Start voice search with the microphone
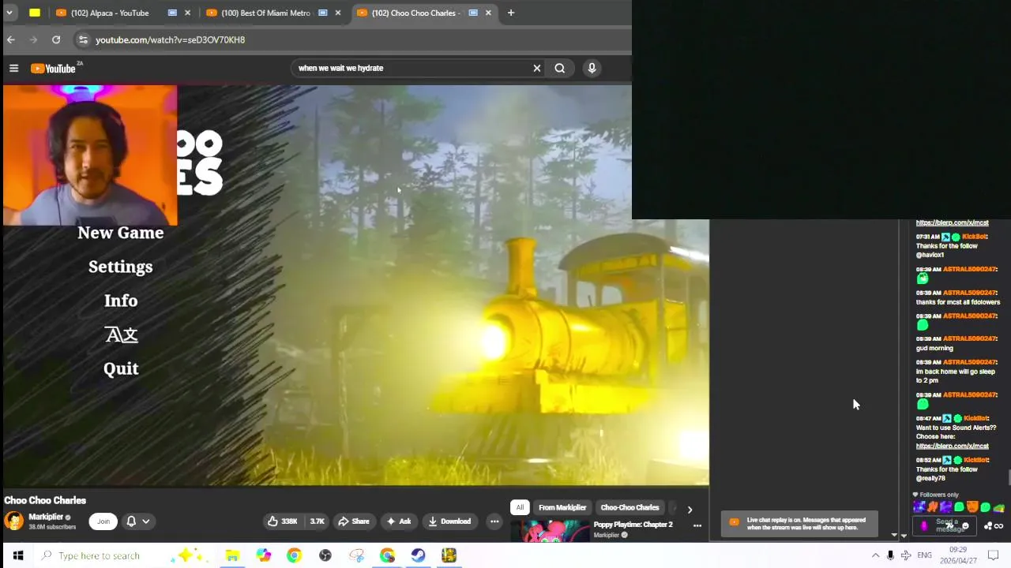 (x=592, y=68)
